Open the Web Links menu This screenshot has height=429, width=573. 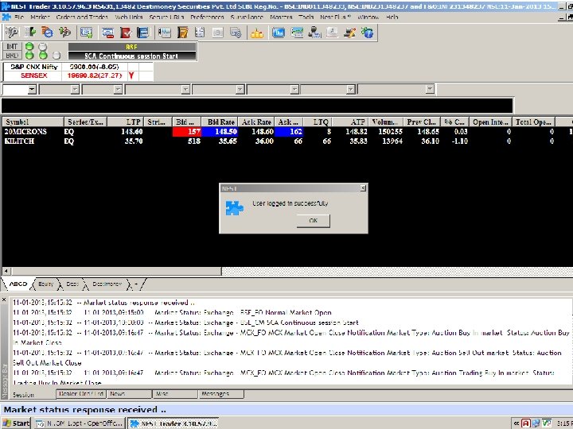[129, 17]
